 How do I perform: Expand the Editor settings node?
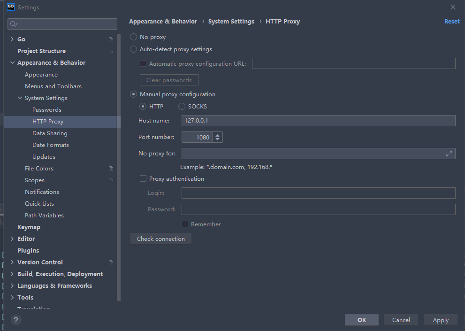tap(12, 239)
